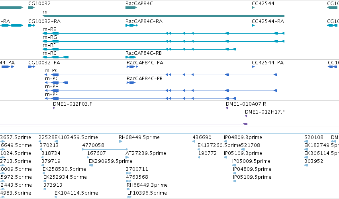Select transcript label RacGAP84C-RB
Viewport: 339px width, 199px height.
coord(143,53)
